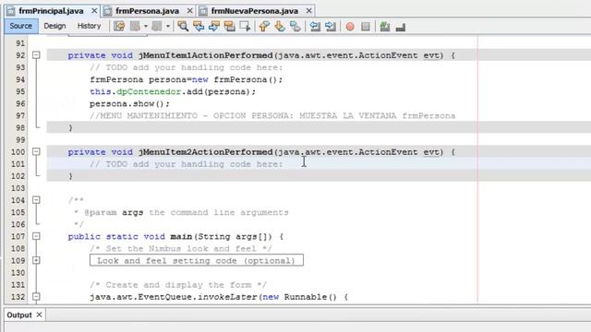Close the Output panel
Screen dimensions: 591x332
[39, 314]
